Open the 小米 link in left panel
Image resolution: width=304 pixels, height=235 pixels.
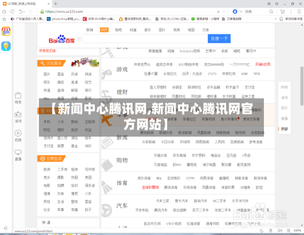61,122
